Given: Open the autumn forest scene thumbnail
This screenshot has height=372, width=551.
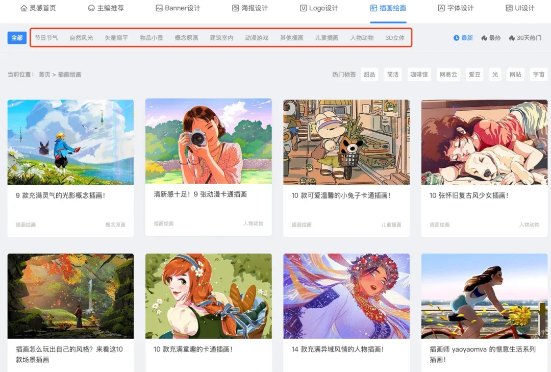Looking at the screenshot, I should click(x=70, y=296).
